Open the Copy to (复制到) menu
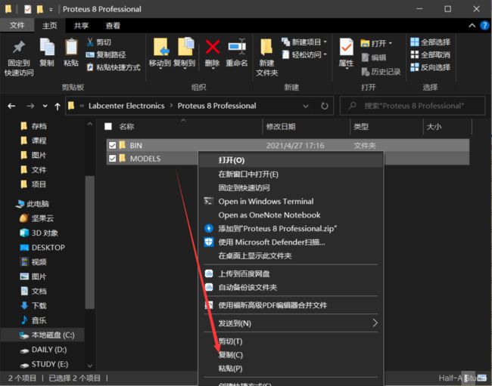492x386 pixels. click(185, 53)
